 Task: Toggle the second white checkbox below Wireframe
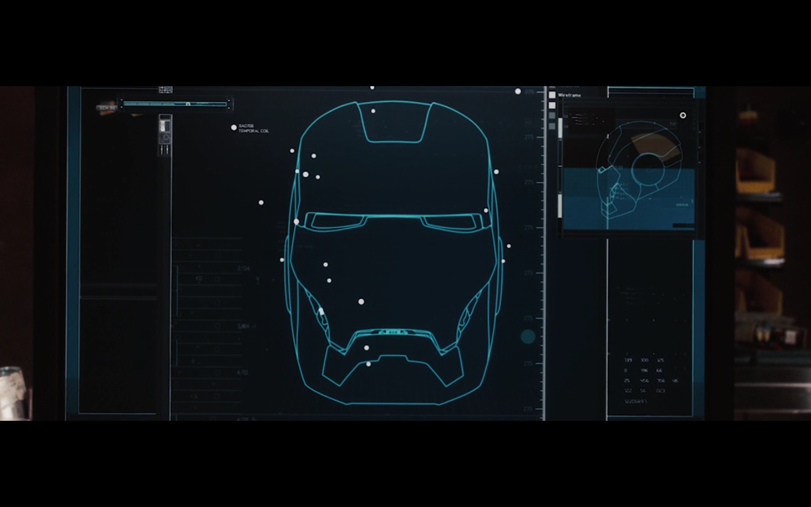[552, 105]
